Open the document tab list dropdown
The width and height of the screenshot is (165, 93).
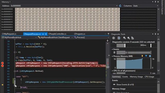[108, 34]
